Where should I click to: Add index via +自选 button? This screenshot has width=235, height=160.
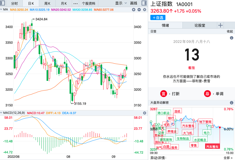158,18
